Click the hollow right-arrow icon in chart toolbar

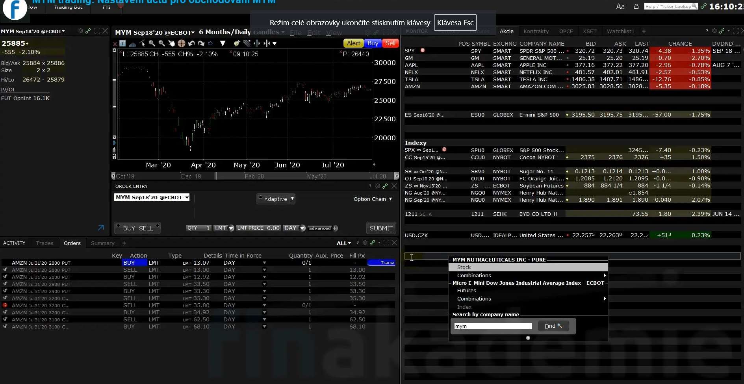[210, 43]
